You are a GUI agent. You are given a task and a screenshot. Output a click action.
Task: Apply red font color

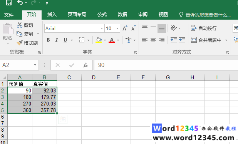(x=112, y=40)
